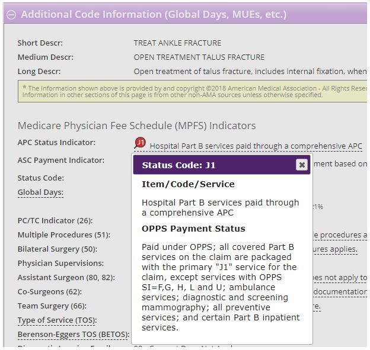The image size is (370, 350).
Task: Click the Type of Service (TOS) label
Action: (58, 320)
